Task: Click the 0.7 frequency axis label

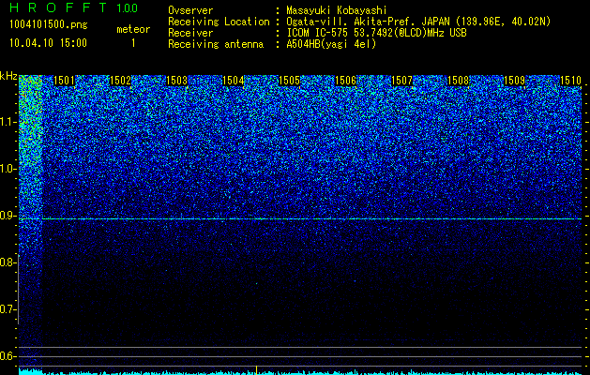Action: click(x=8, y=309)
